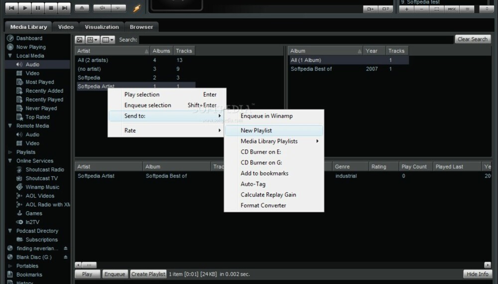Open the columns layout dropdown
This screenshot has height=284, width=498.
pos(108,40)
